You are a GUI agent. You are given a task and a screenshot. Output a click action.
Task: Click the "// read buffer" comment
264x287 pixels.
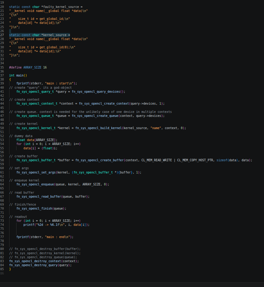point(22,192)
